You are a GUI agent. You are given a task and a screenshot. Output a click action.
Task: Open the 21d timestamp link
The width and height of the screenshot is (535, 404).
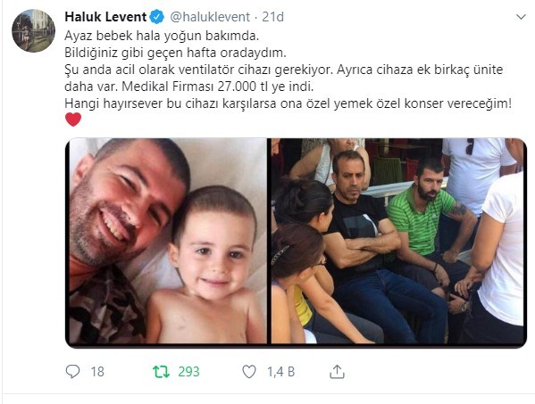pos(272,17)
